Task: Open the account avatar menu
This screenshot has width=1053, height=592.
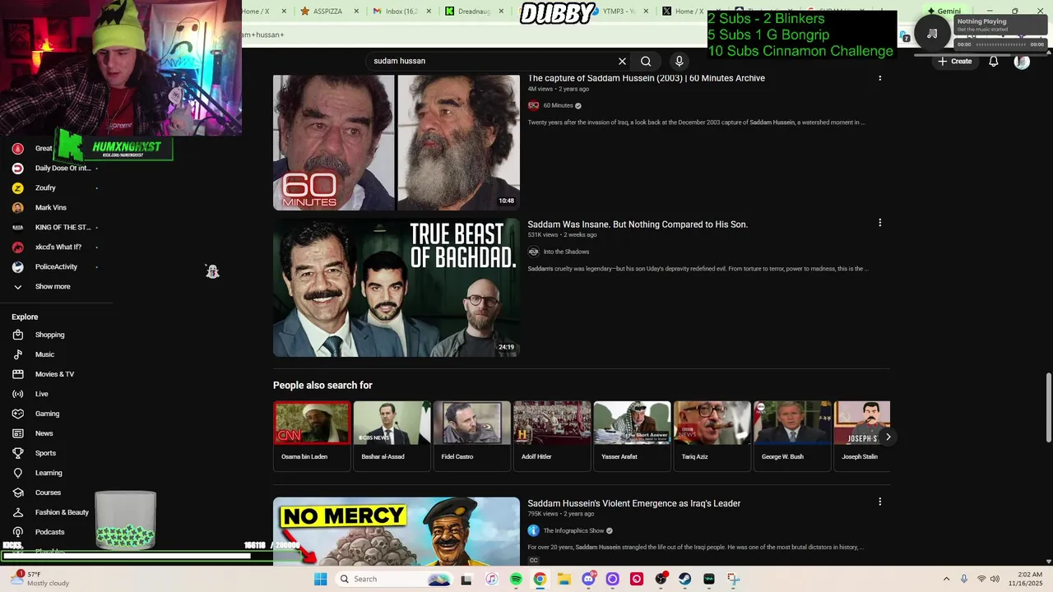Action: point(1022,62)
